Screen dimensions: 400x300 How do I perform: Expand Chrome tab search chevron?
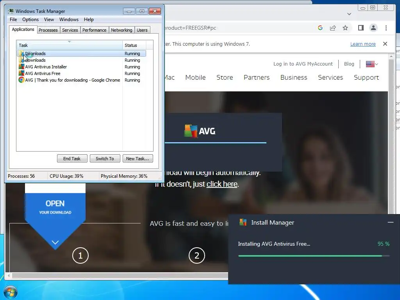pyautogui.click(x=349, y=14)
